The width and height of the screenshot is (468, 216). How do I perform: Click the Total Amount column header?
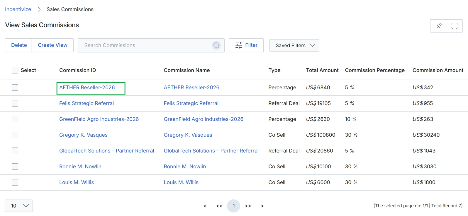(x=322, y=70)
